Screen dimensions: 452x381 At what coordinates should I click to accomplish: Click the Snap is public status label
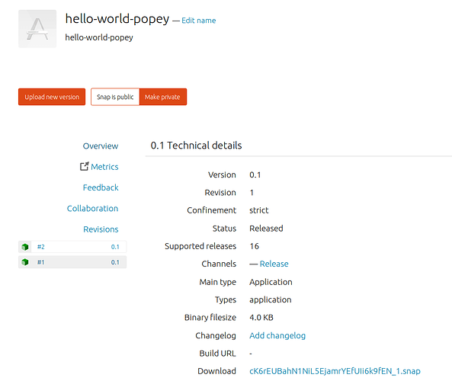point(115,97)
